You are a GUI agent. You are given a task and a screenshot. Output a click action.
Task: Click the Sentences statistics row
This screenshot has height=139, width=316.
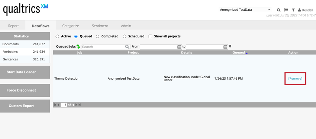[x=25, y=59]
